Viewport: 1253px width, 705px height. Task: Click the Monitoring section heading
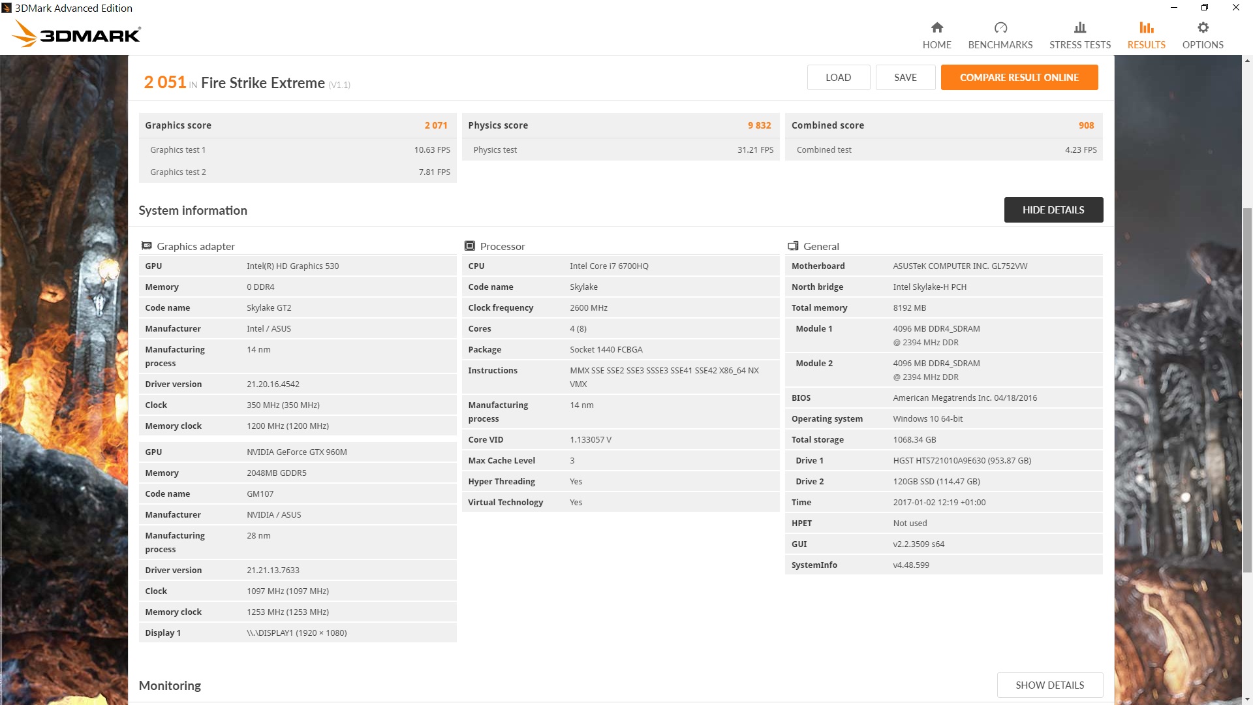[170, 685]
